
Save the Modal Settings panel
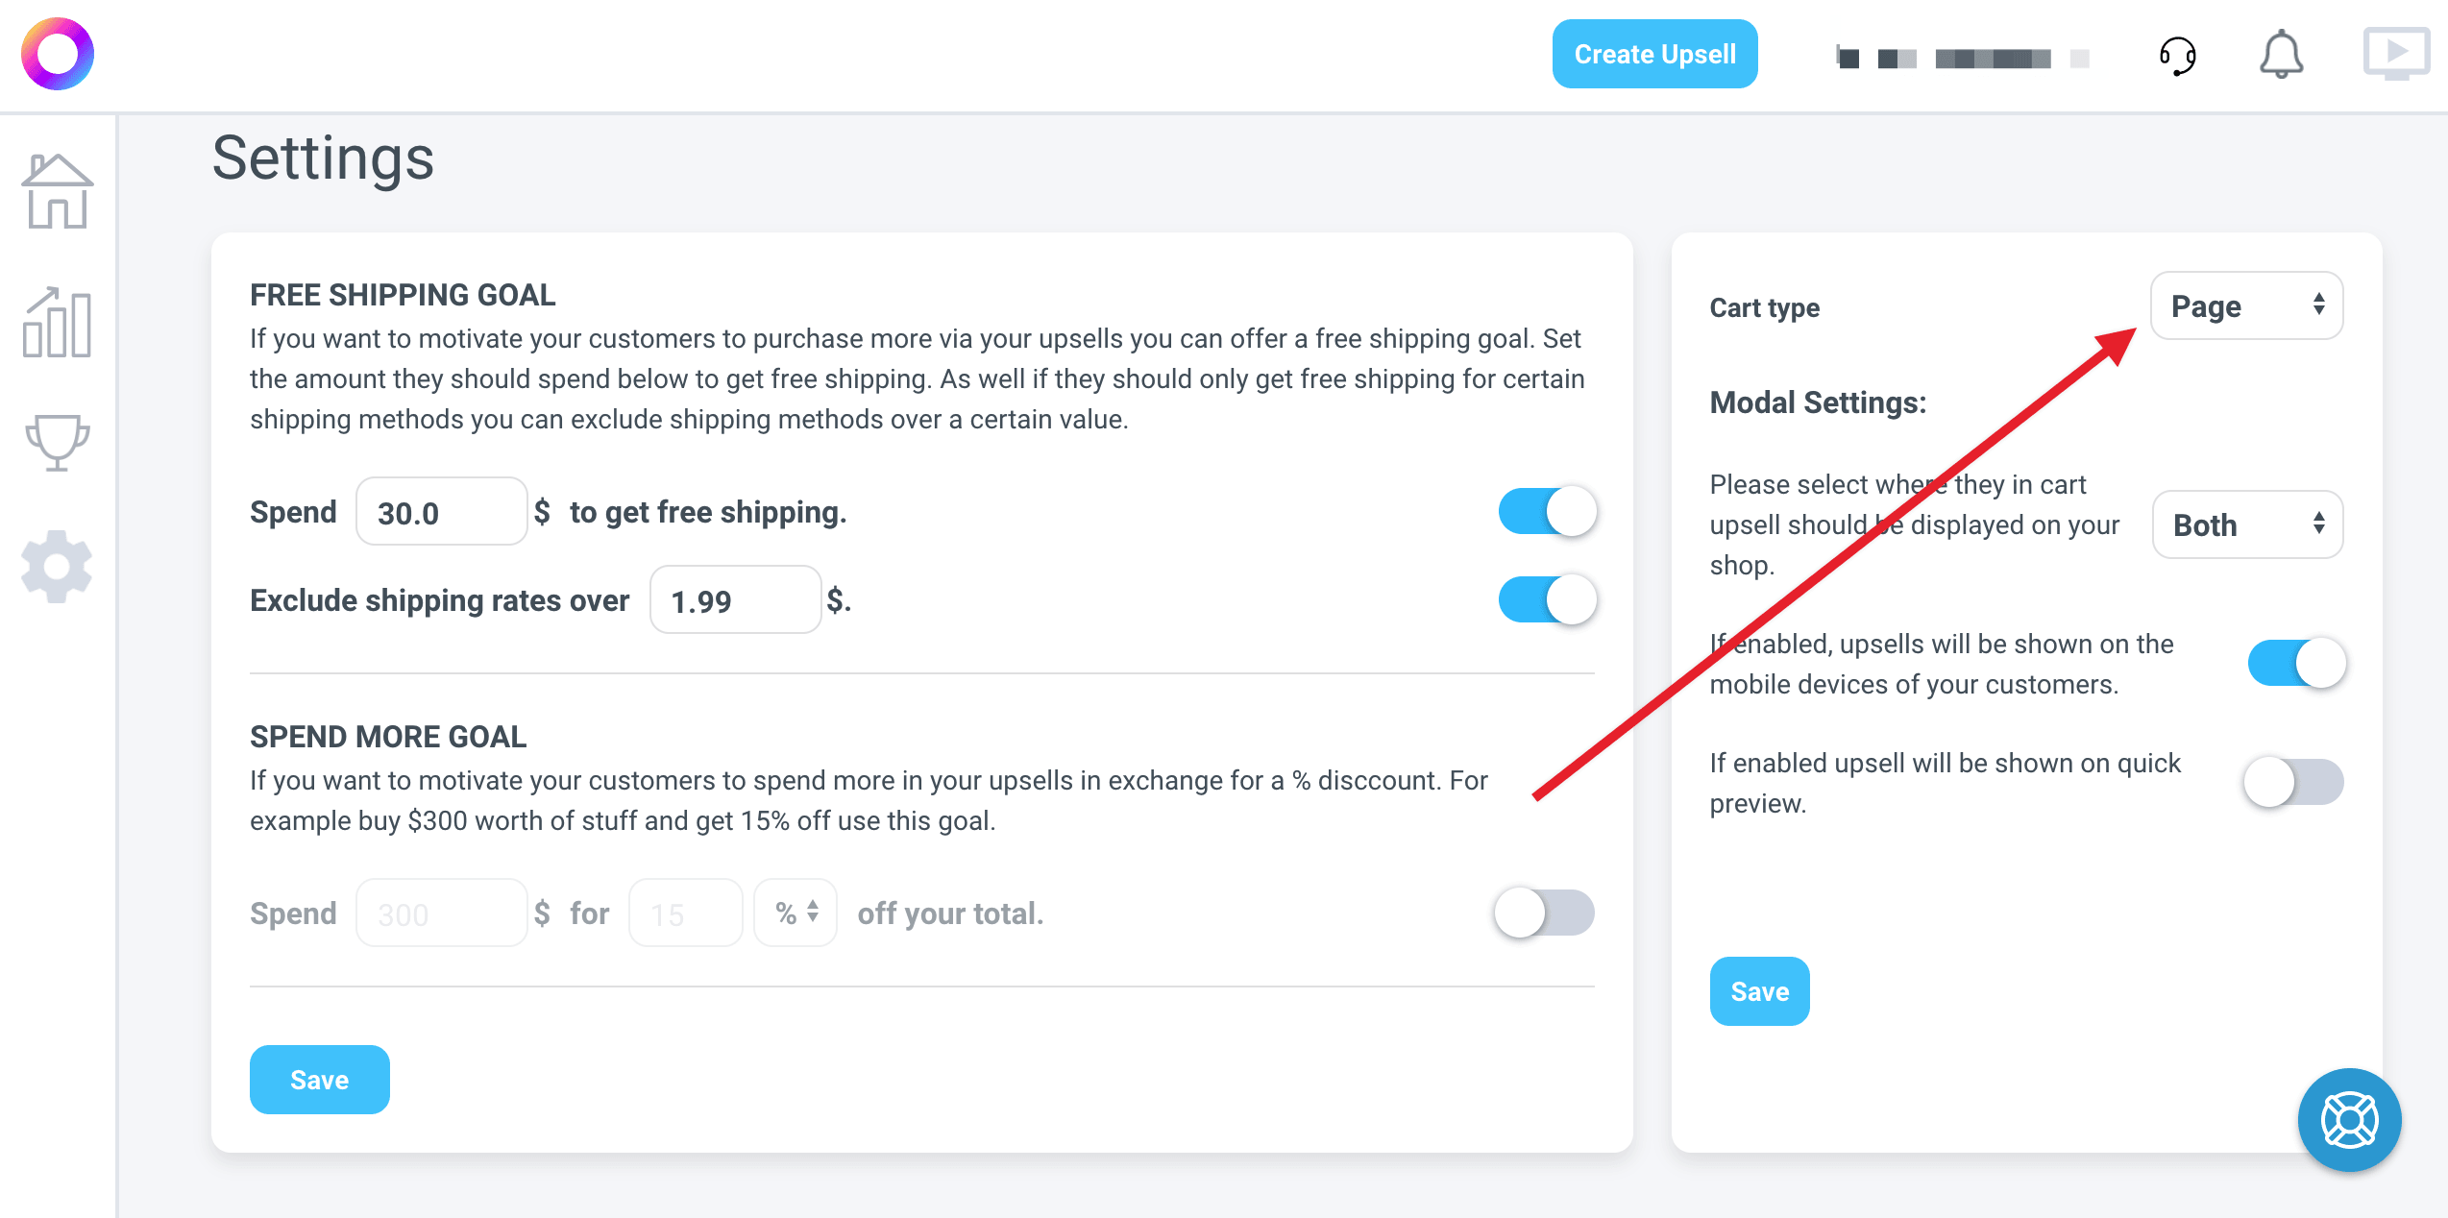(1759, 991)
